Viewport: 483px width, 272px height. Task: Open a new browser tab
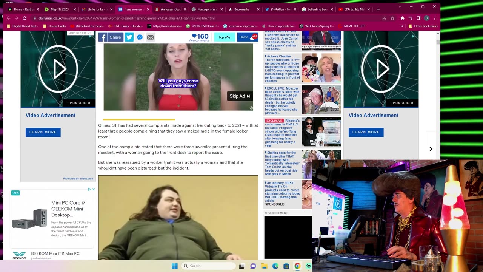[x=378, y=9]
